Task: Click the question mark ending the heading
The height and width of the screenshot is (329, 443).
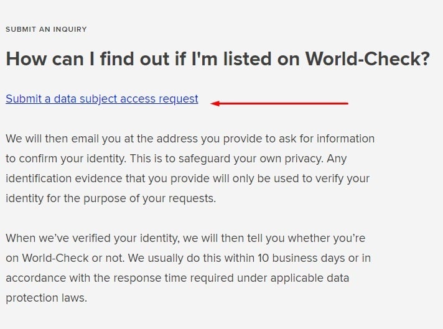Action: click(x=426, y=58)
